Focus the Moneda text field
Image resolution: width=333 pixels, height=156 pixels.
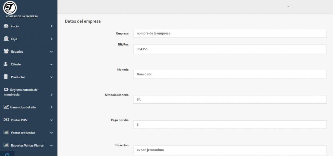point(230,74)
